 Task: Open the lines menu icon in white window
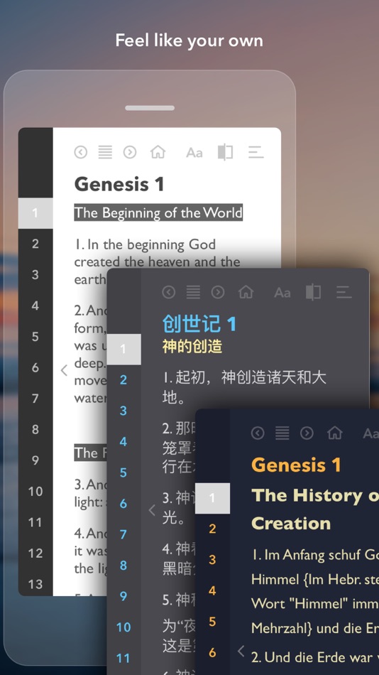click(256, 152)
